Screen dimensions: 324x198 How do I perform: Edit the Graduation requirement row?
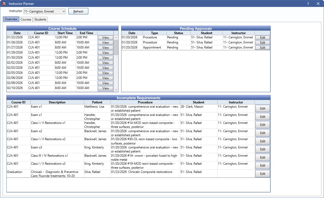tap(262, 174)
